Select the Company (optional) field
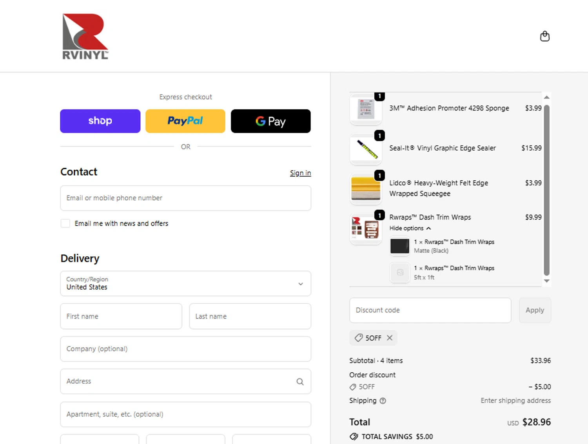 [185, 349]
